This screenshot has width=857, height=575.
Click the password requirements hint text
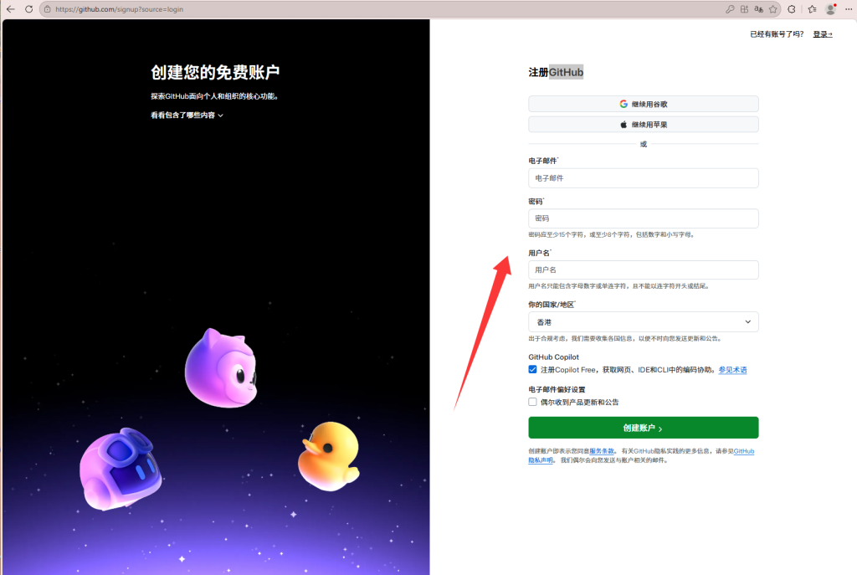pos(611,234)
